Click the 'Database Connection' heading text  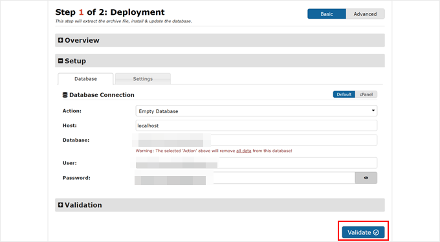click(102, 95)
